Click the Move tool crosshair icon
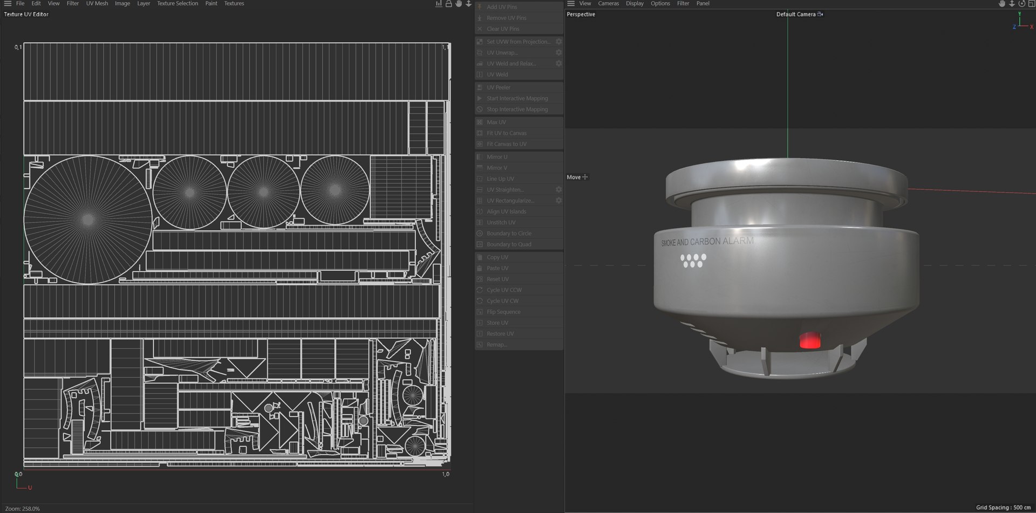1036x513 pixels. [x=585, y=177]
